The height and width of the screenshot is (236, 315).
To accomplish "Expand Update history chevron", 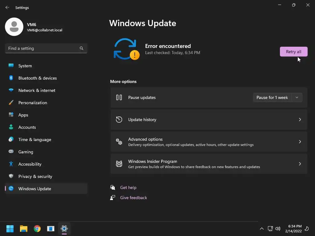I will click(x=300, y=120).
